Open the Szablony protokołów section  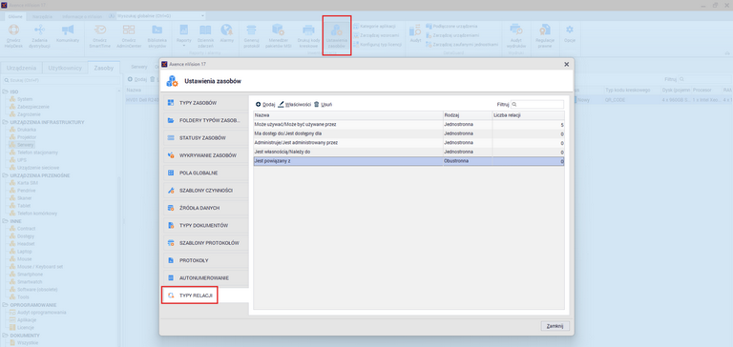pyautogui.click(x=205, y=243)
